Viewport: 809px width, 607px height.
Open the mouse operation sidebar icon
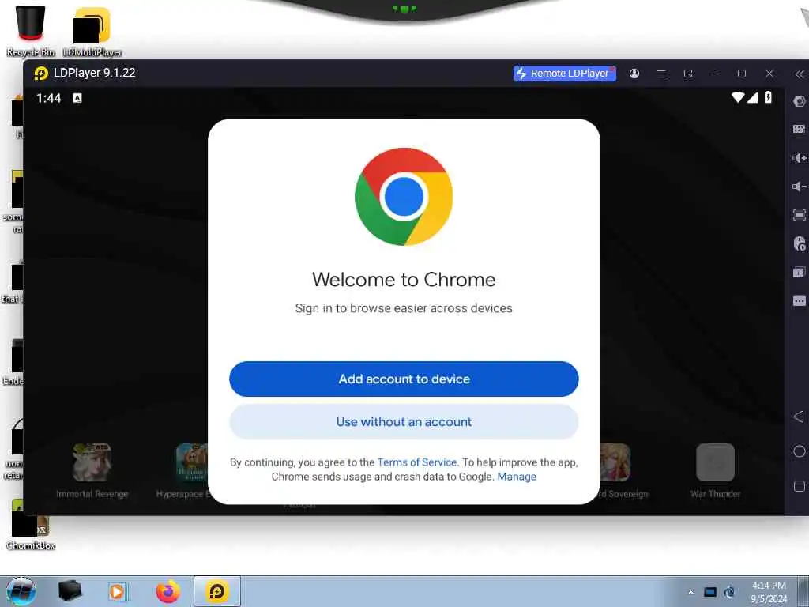tap(800, 243)
